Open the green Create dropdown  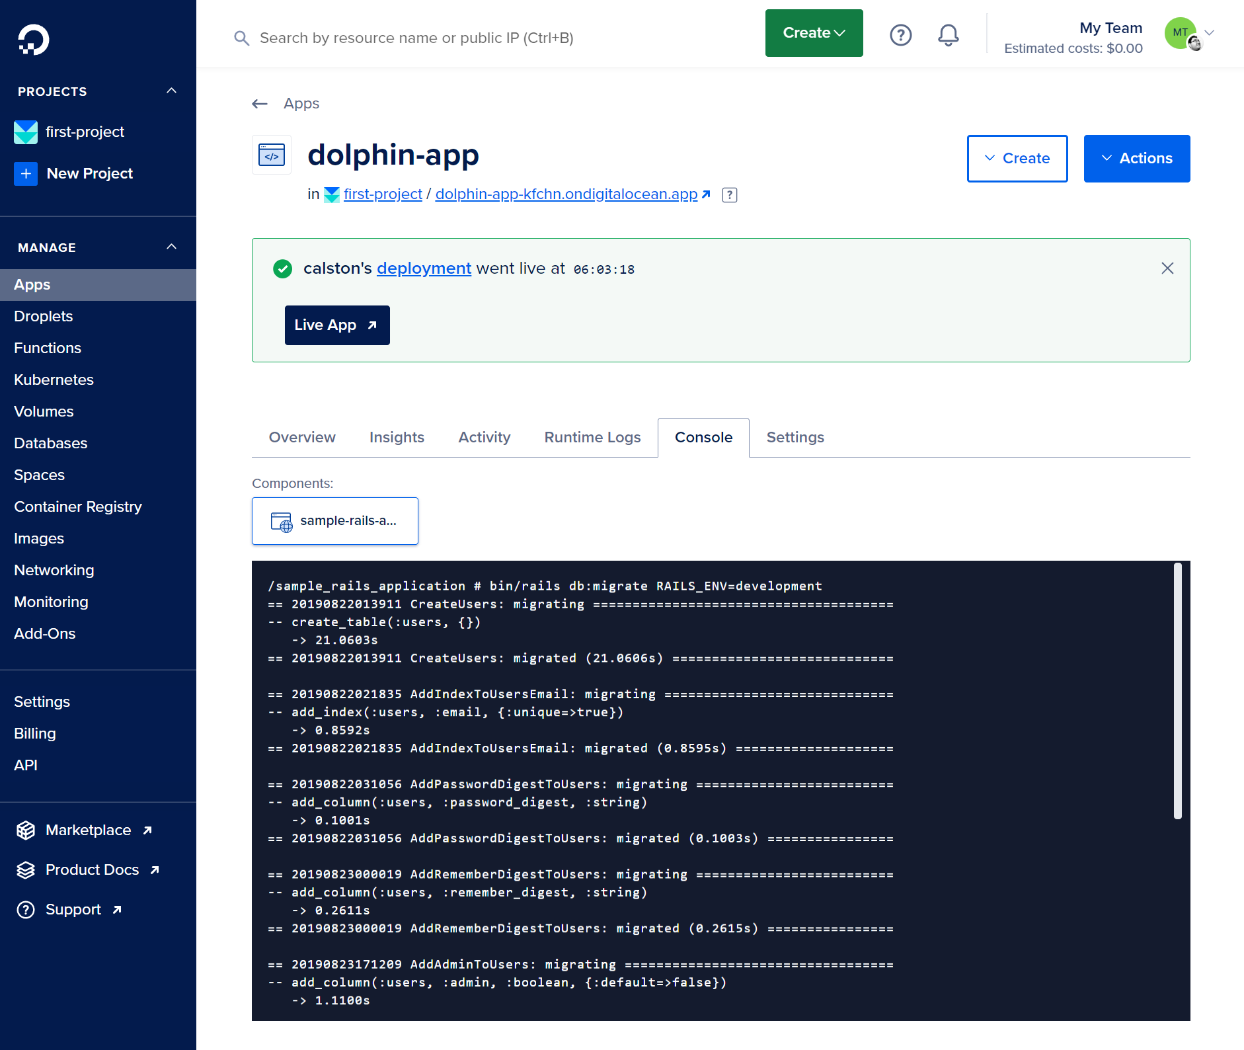[814, 33]
